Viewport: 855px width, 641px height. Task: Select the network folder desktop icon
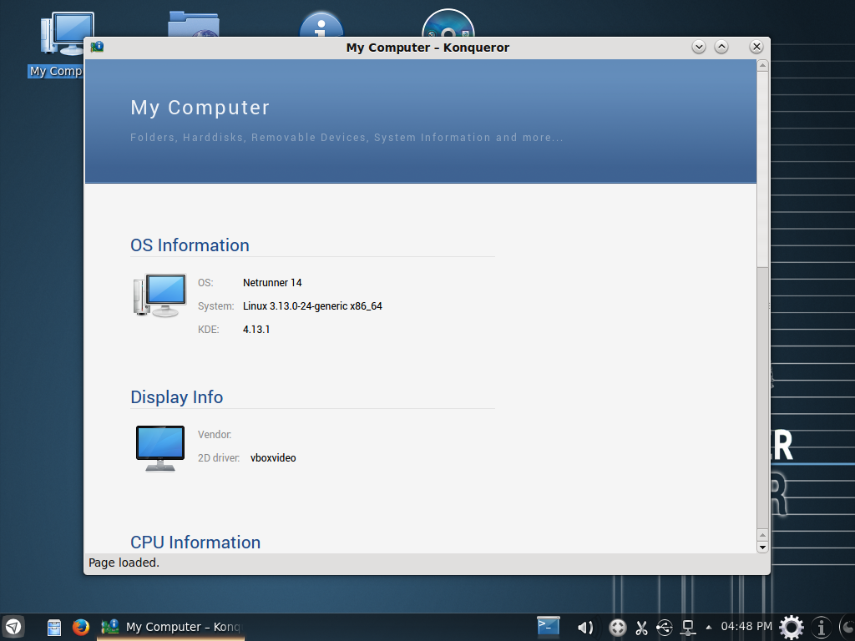194,24
